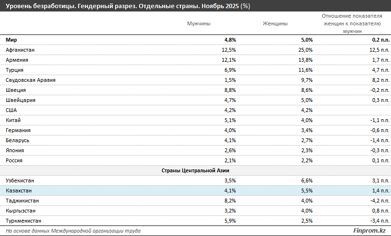Screen dimensions: 391x236
Task: Click the 'Турция' row label
Action: (x=14, y=70)
